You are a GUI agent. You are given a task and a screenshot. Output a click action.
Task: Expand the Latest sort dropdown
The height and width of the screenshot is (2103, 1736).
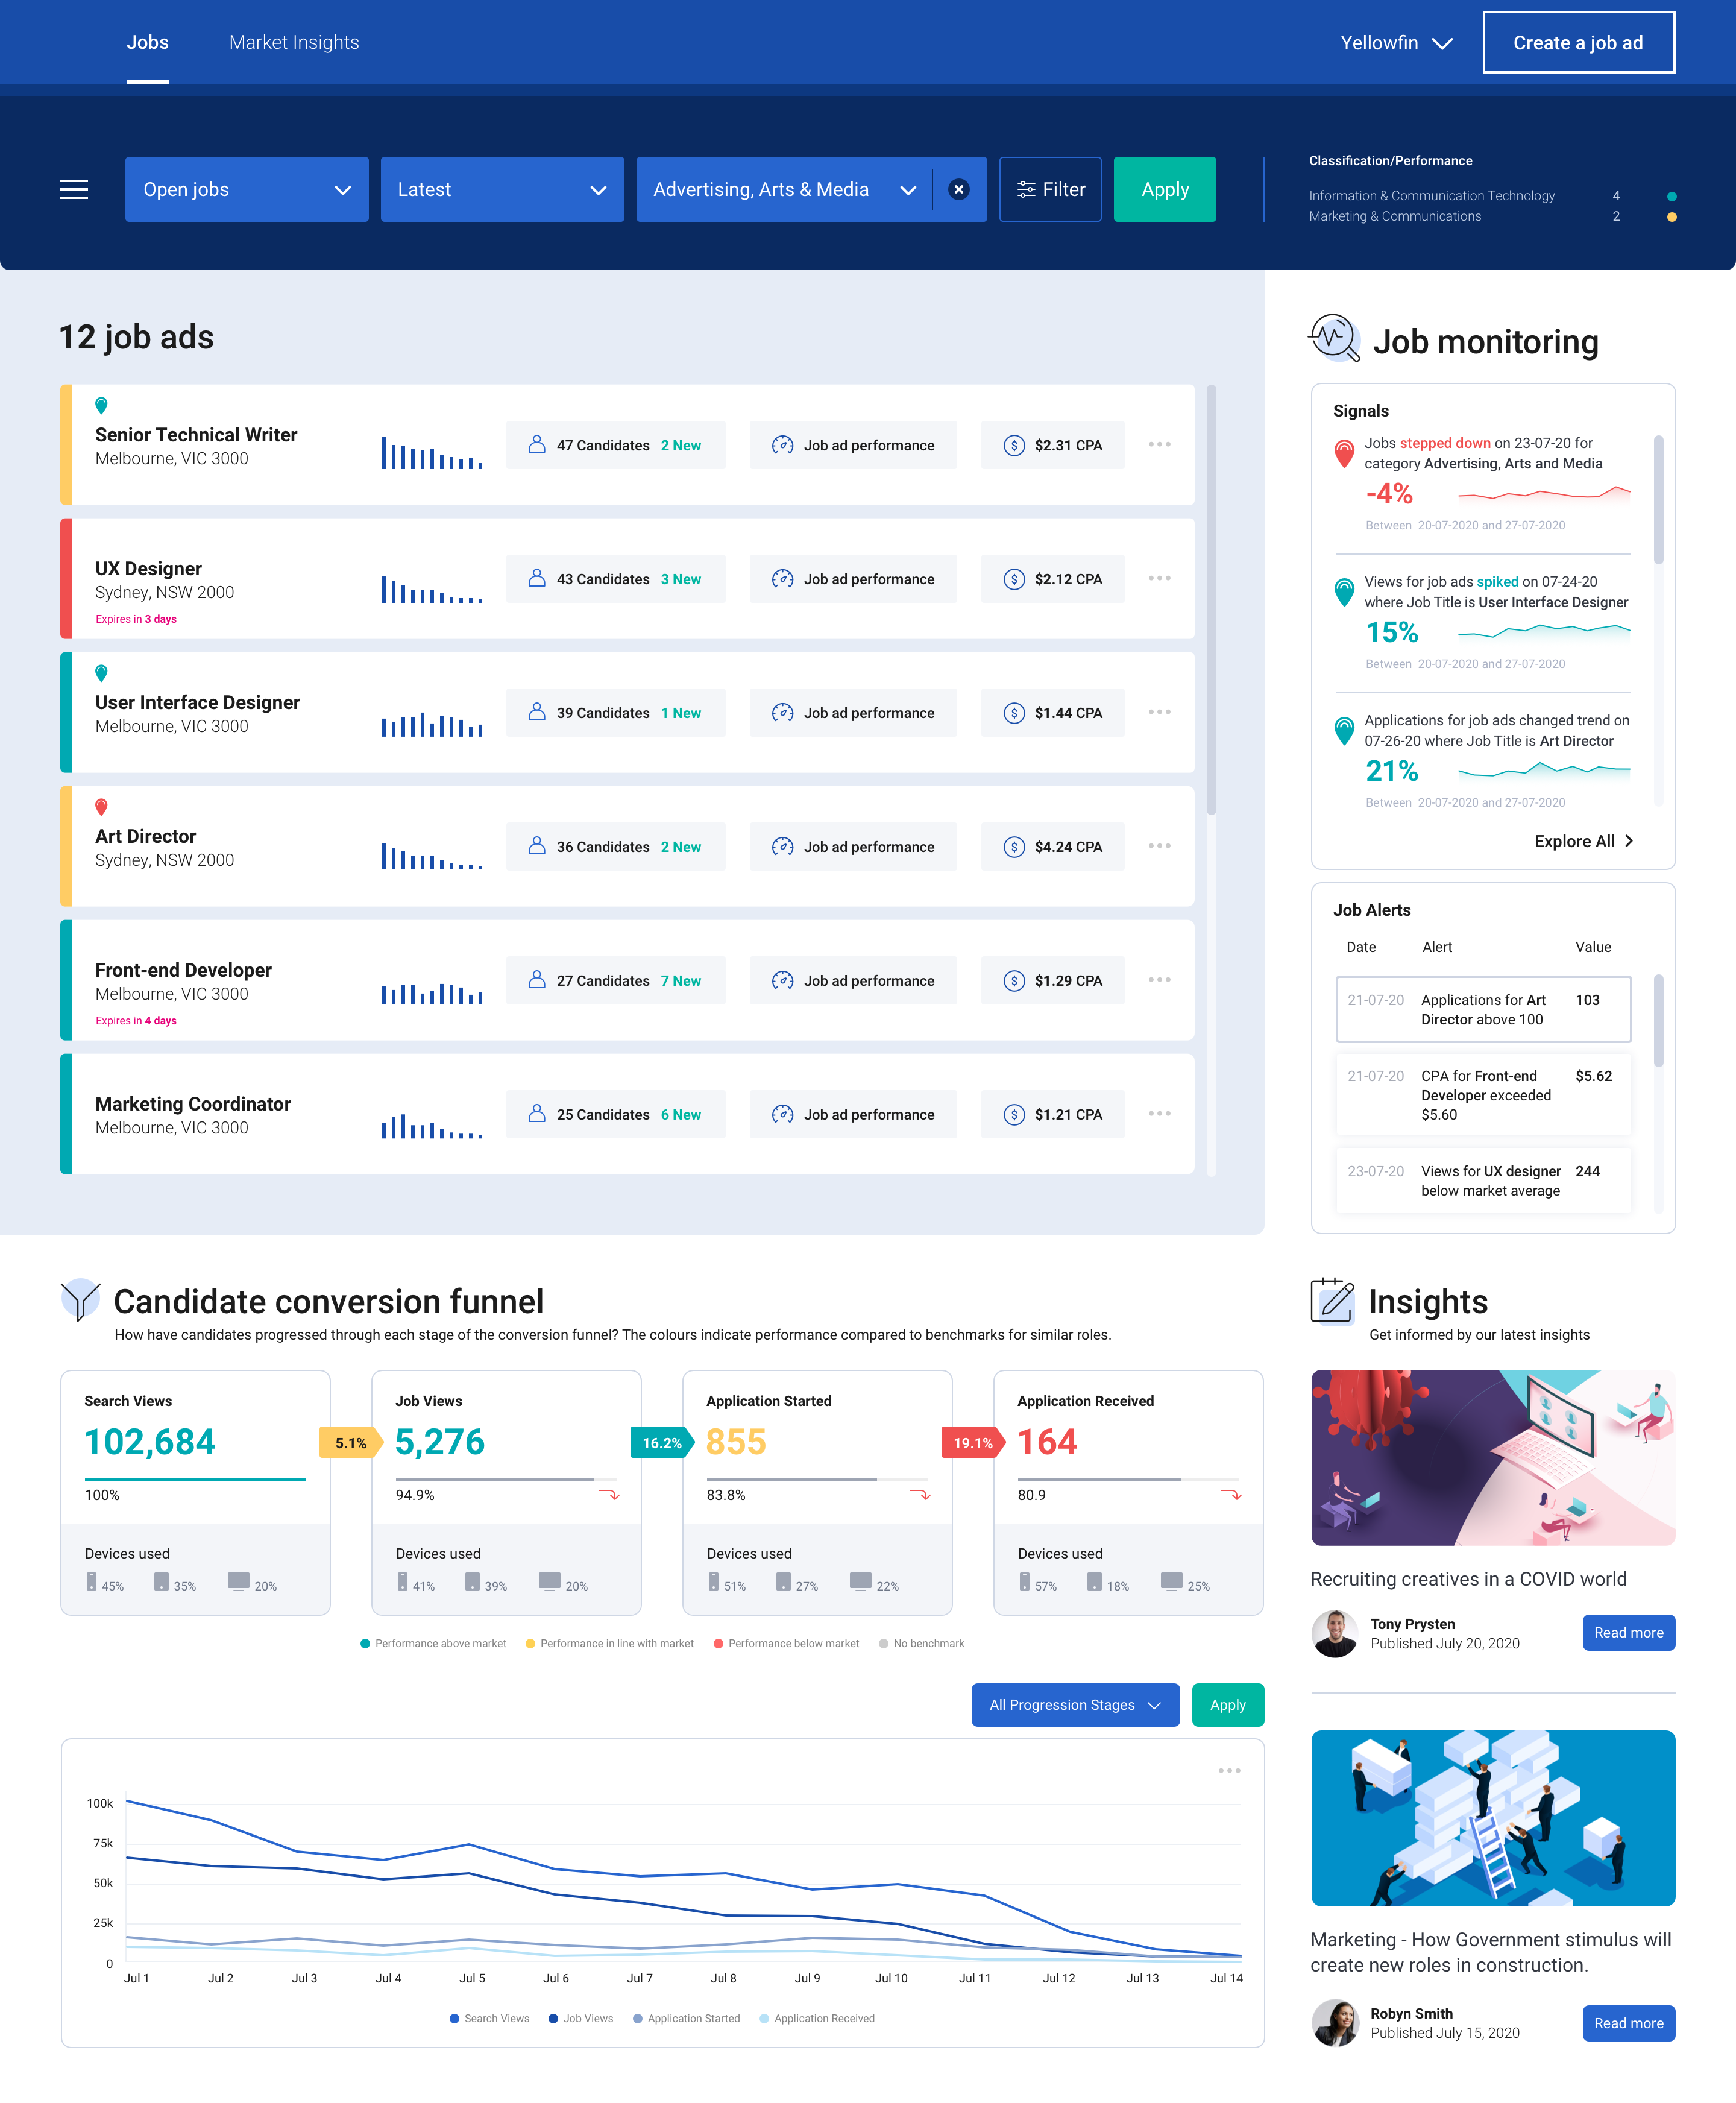coord(498,189)
